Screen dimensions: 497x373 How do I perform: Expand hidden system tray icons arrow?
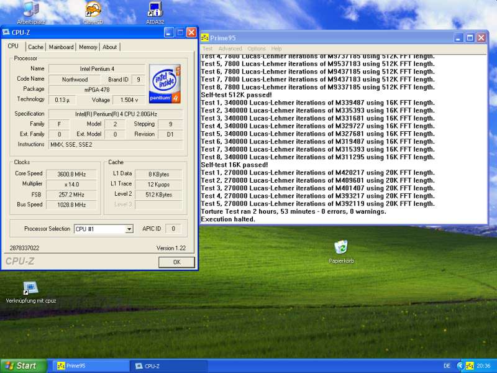point(460,366)
